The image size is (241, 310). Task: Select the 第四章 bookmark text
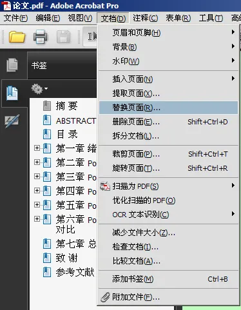click(x=76, y=191)
